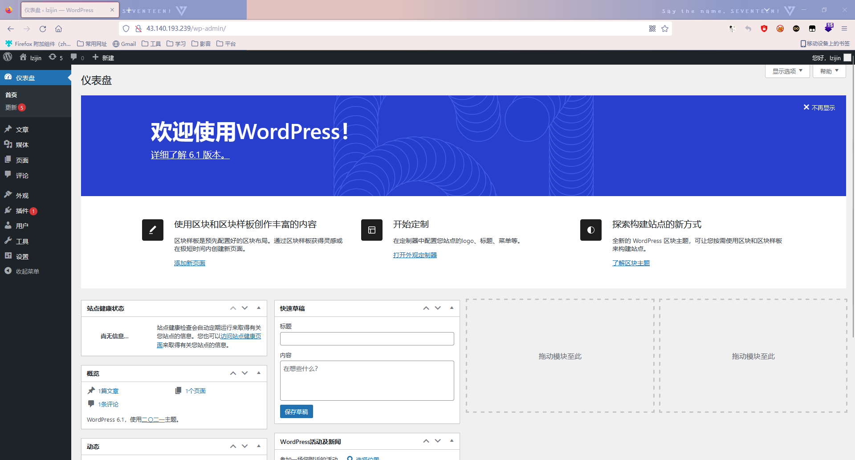Open the QR code icon in address bar
The height and width of the screenshot is (460, 855).
coord(652,29)
